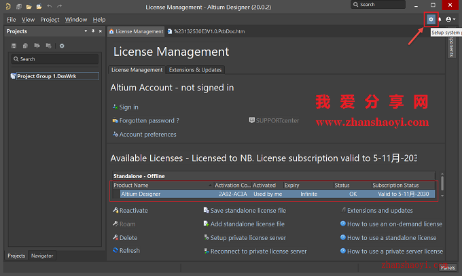Click the Open Document folder icon in title bar
This screenshot has height=276, width=462.
click(x=29, y=7)
